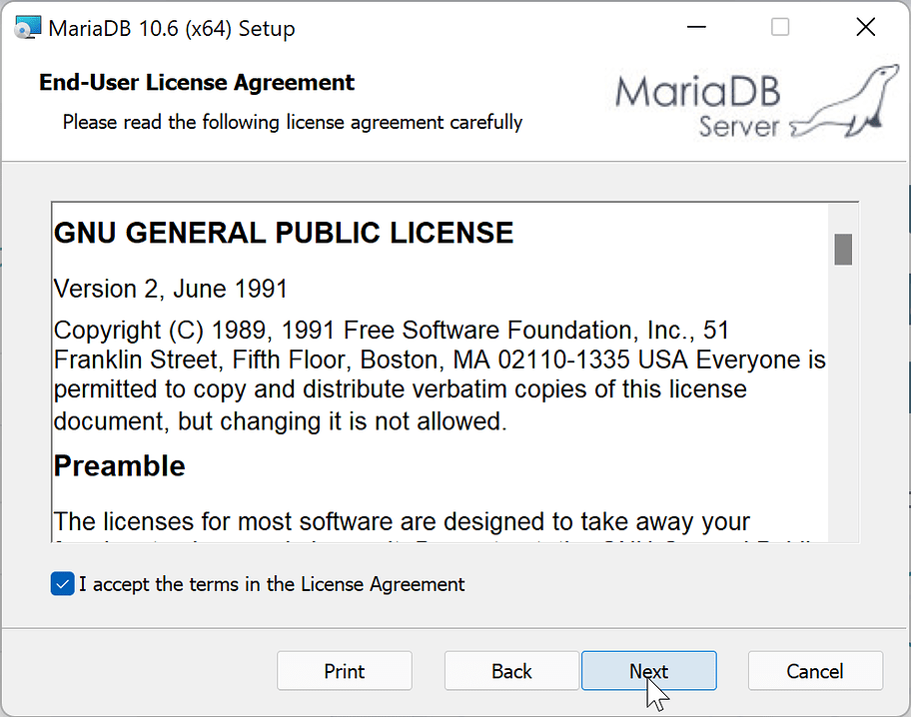Uncheck "I accept the terms in the License Agreement"
This screenshot has height=717, width=911.
(x=61, y=584)
